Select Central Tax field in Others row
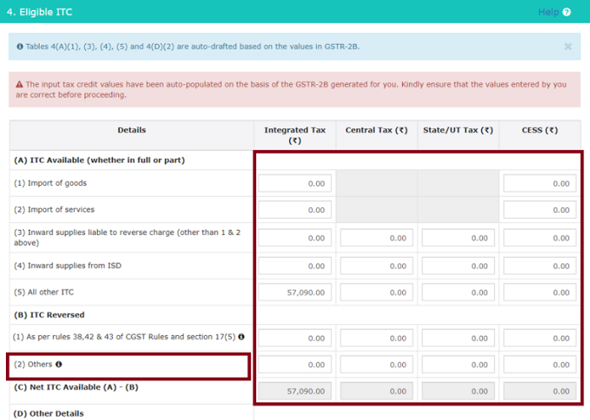 coord(376,365)
